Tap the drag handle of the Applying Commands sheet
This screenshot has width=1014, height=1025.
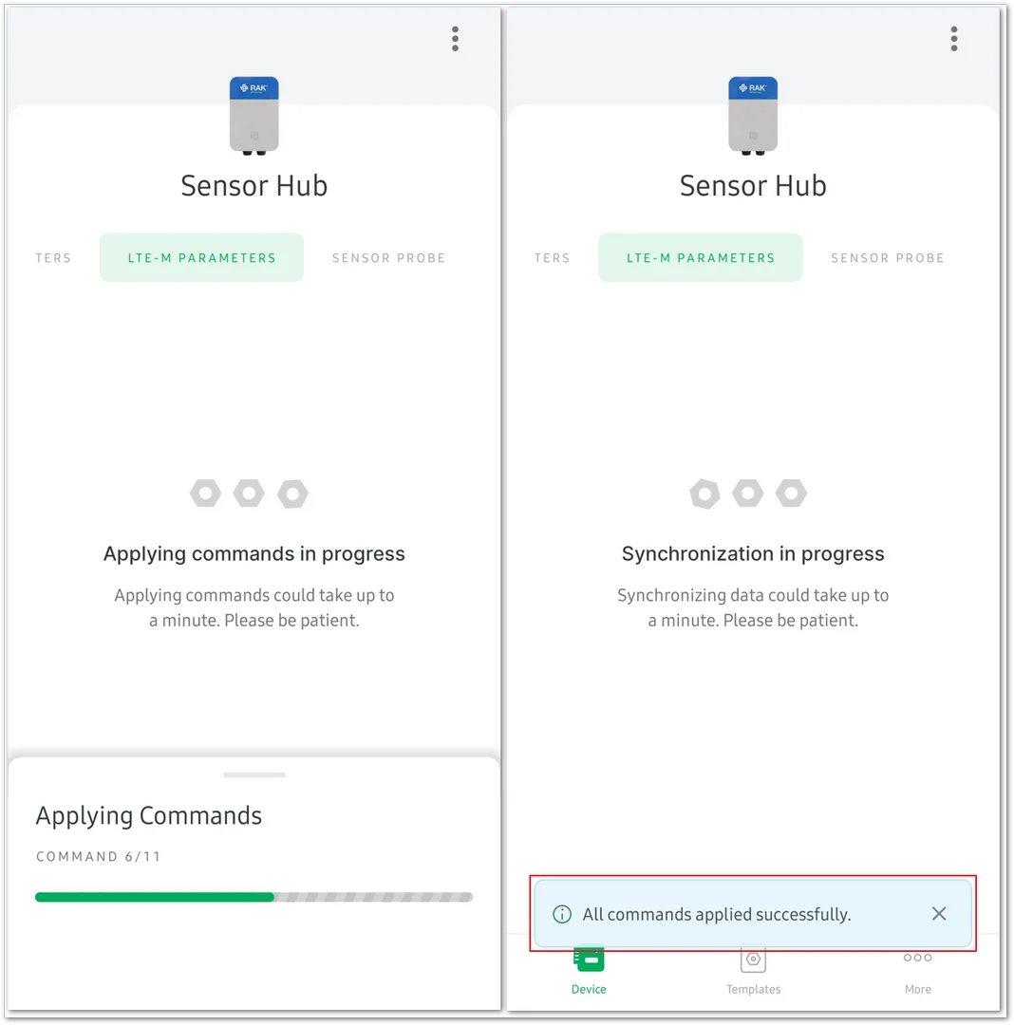[253, 774]
